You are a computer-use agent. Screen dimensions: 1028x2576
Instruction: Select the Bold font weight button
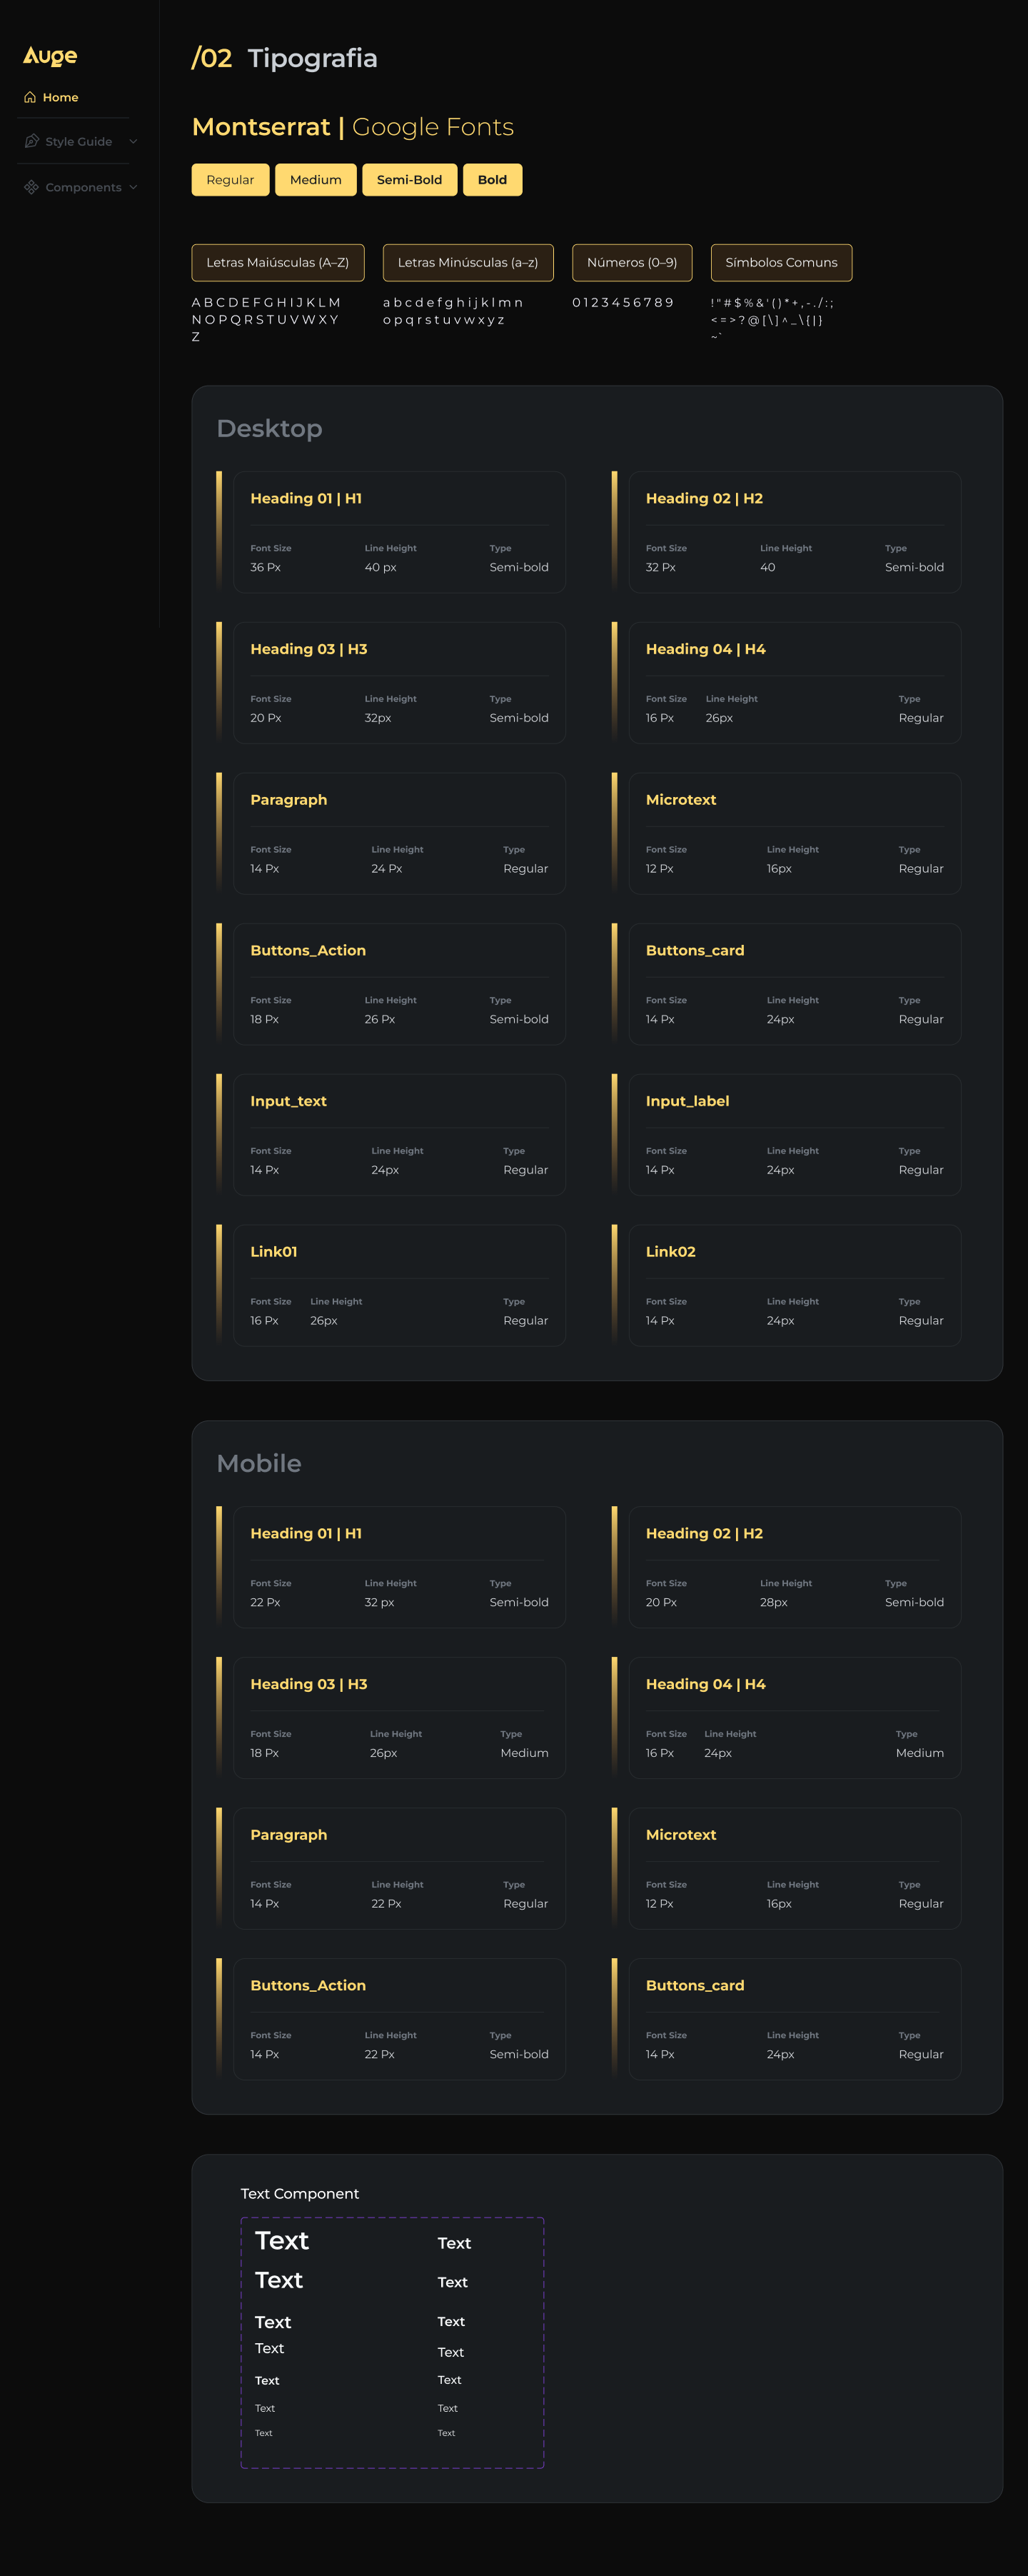point(492,180)
